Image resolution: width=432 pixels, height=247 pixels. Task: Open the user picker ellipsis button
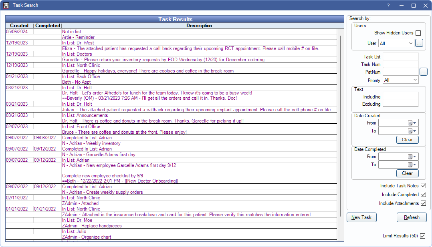coord(419,43)
